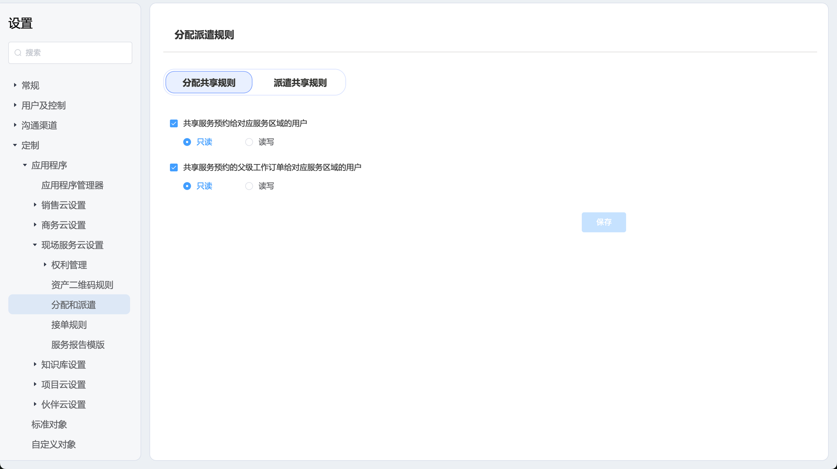
Task: Select 读写 for parent work order rule
Action: click(x=249, y=186)
